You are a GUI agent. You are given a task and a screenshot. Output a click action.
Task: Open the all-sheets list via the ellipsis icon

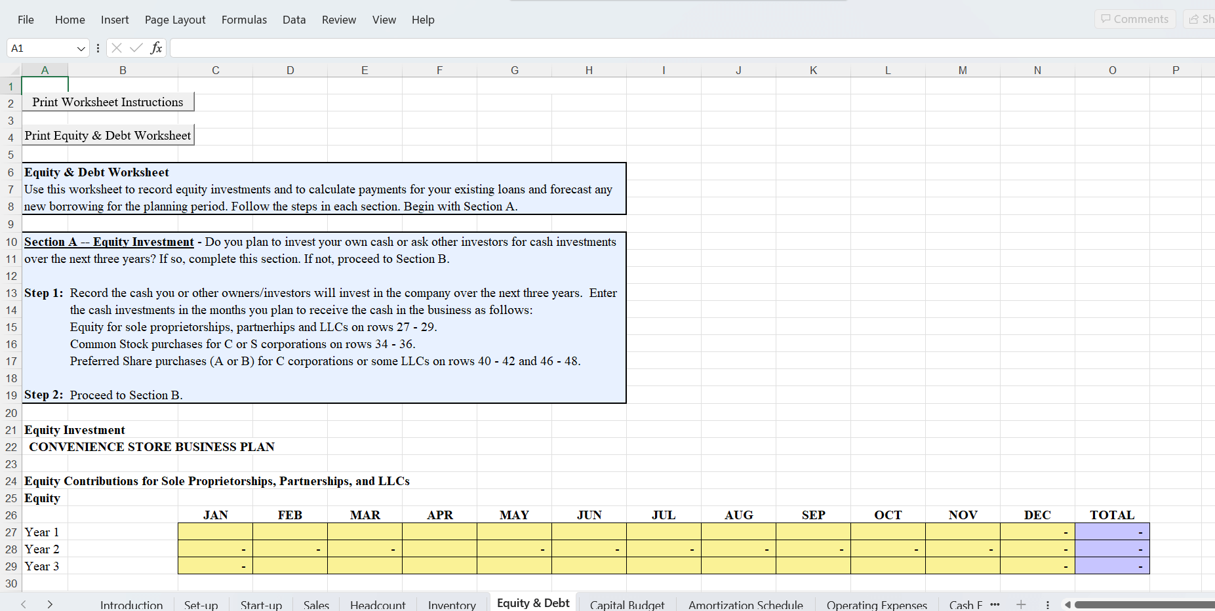click(x=995, y=604)
